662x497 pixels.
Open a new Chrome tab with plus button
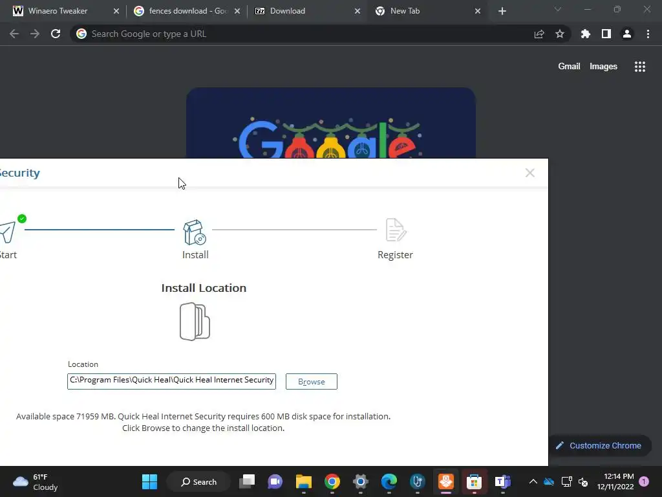(x=502, y=12)
